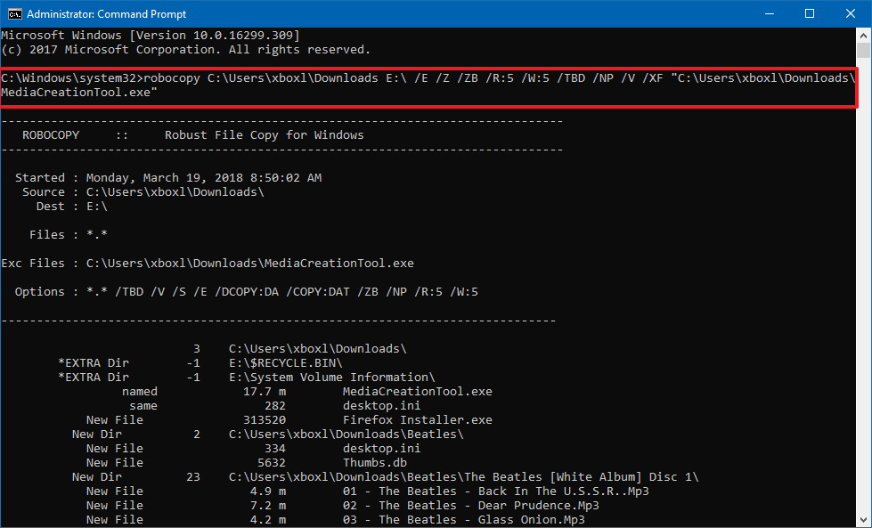Click the 'same 282 desktop.ini' row

(275, 406)
